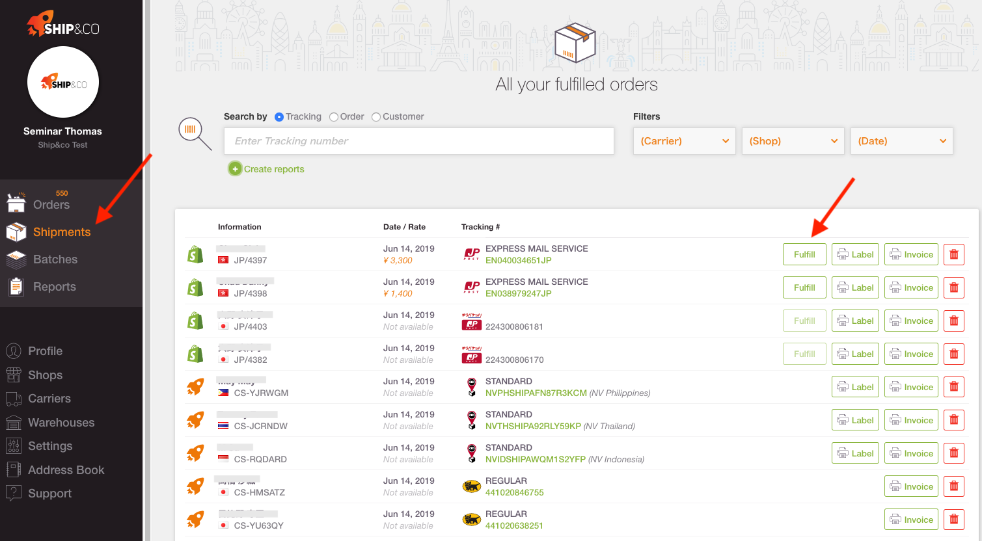Click Japan Post logo on JP/4397 row

click(x=472, y=254)
